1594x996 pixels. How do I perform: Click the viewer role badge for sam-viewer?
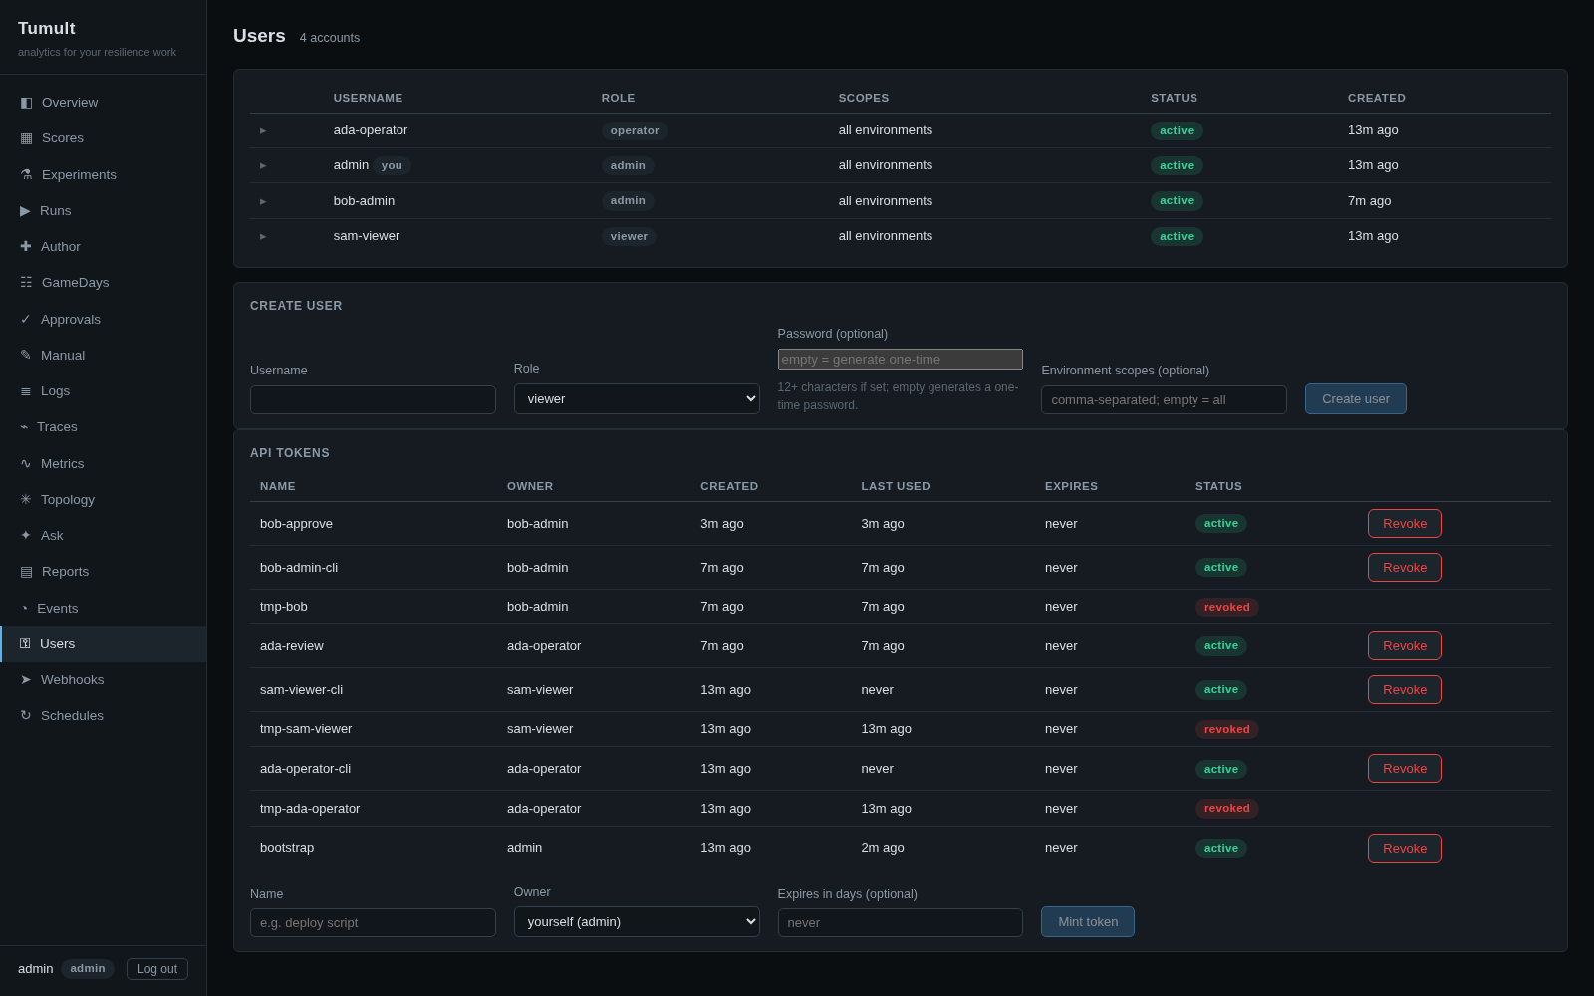(629, 236)
